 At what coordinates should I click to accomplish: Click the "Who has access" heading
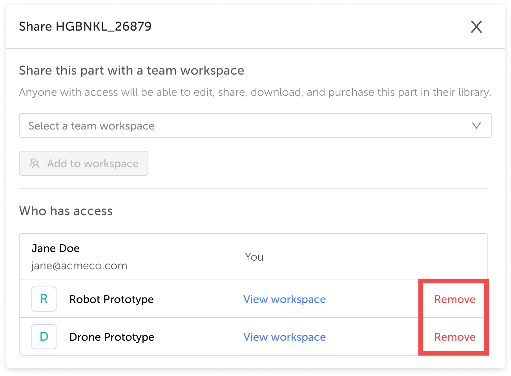tap(66, 211)
